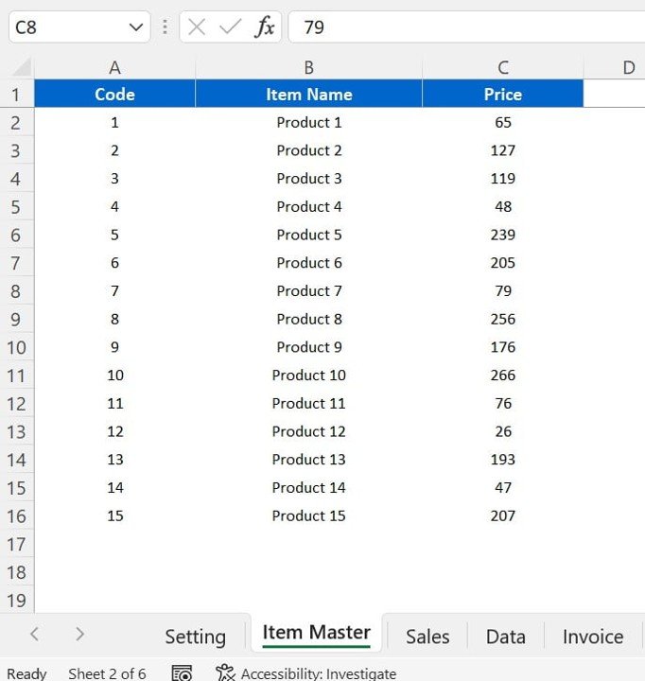The height and width of the screenshot is (681, 645).
Task: Select column B header
Action: (309, 67)
